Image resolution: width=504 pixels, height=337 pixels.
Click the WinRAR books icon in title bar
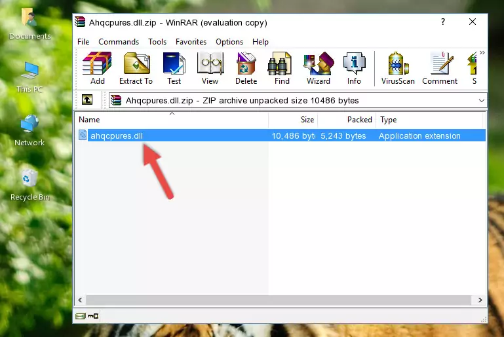tap(80, 22)
